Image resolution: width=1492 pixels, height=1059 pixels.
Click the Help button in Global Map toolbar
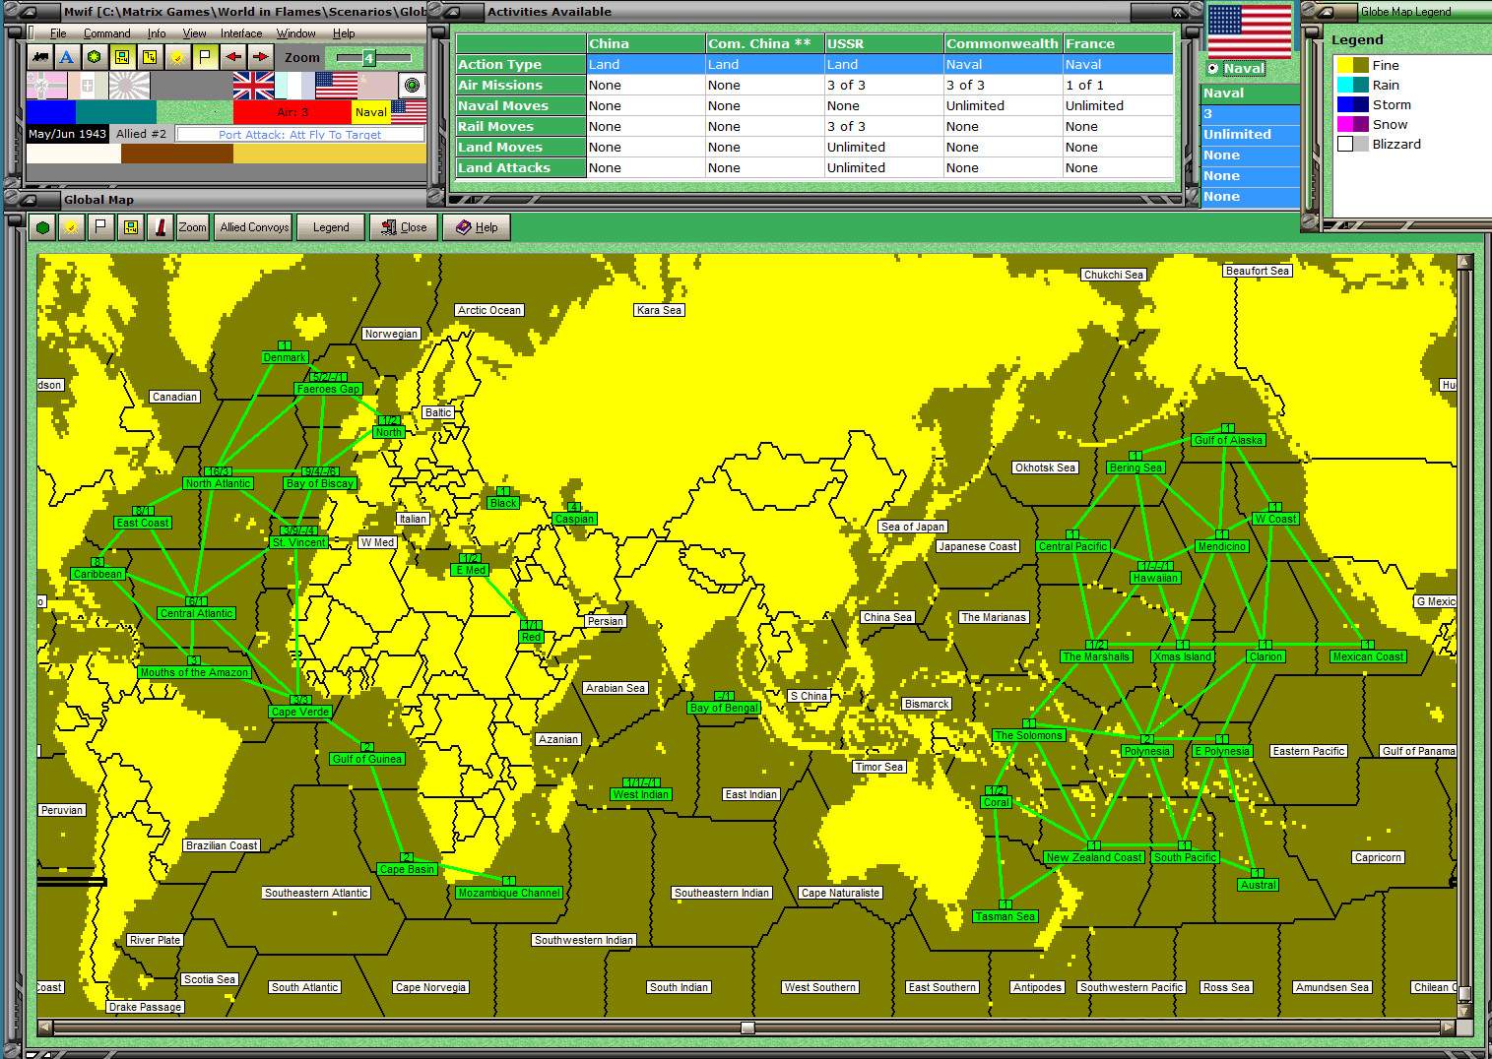pos(477,227)
